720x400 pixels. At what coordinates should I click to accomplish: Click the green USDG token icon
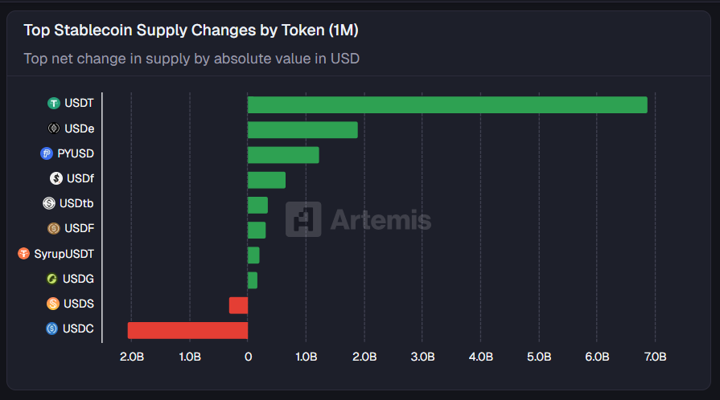pos(52,279)
